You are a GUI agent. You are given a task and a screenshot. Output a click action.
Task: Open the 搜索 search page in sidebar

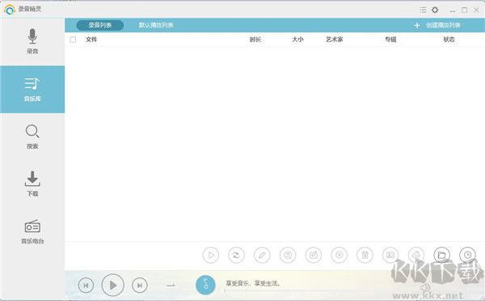pyautogui.click(x=32, y=137)
